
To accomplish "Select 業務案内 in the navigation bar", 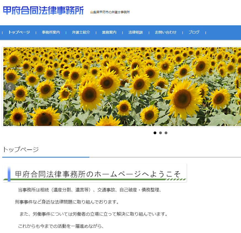I will pyautogui.click(x=109, y=32).
